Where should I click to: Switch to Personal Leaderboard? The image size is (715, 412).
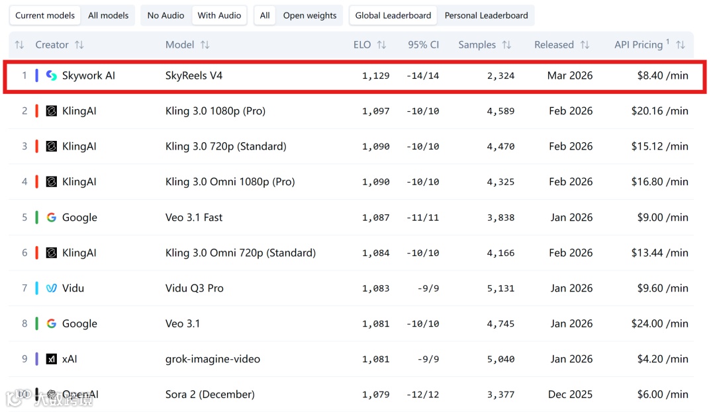tap(486, 15)
